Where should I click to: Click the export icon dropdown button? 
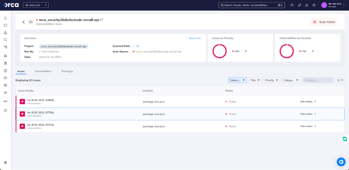tap(340, 80)
